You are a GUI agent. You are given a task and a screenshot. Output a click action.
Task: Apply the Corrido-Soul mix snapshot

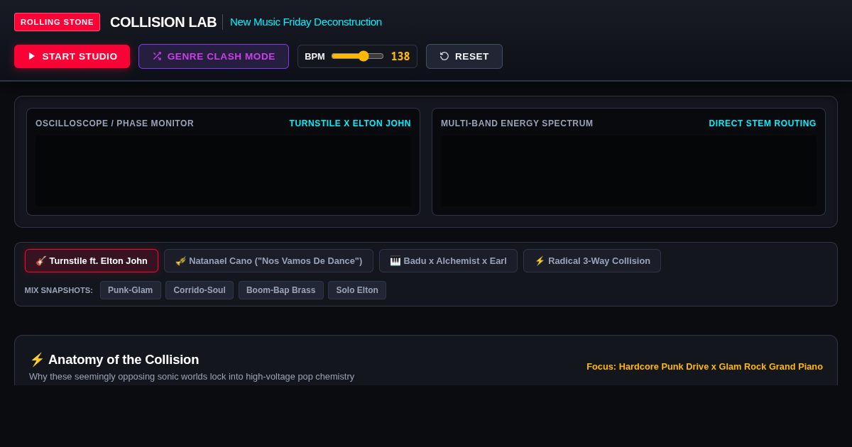[200, 290]
